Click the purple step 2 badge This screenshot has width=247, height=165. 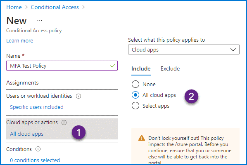191,96
